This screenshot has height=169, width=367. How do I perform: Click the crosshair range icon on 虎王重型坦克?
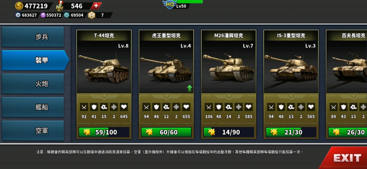pyautogui.click(x=176, y=107)
